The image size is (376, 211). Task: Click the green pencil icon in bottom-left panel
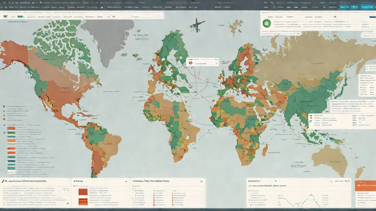pos(3,181)
